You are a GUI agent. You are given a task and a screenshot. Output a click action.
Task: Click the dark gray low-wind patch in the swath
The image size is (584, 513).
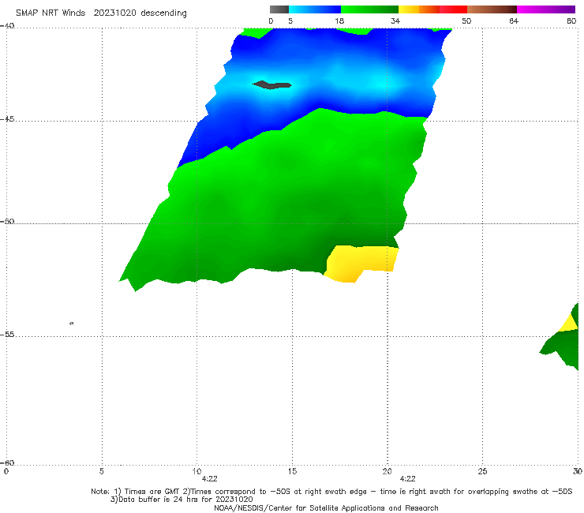coord(272,85)
